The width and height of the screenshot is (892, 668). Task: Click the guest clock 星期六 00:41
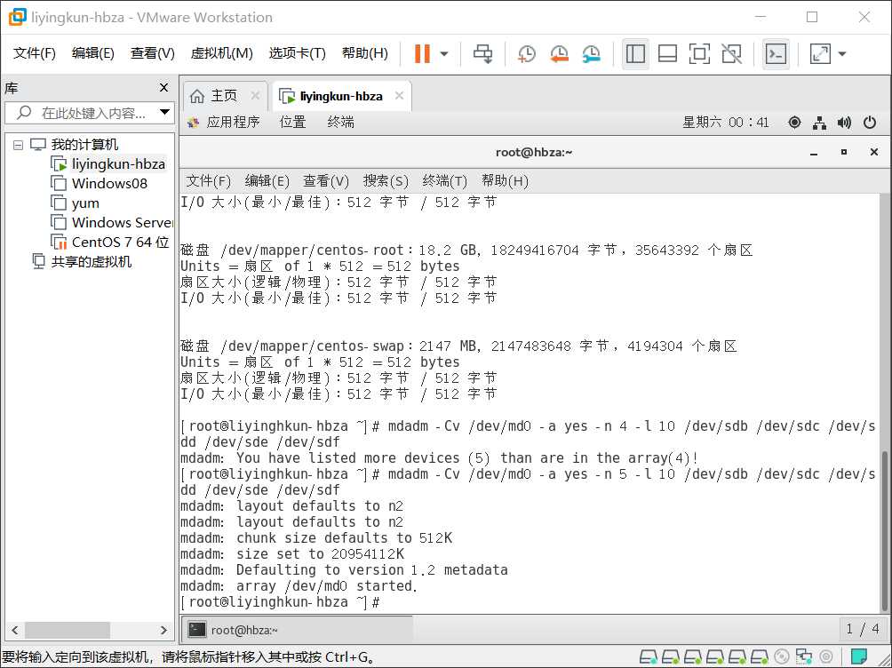726,123
